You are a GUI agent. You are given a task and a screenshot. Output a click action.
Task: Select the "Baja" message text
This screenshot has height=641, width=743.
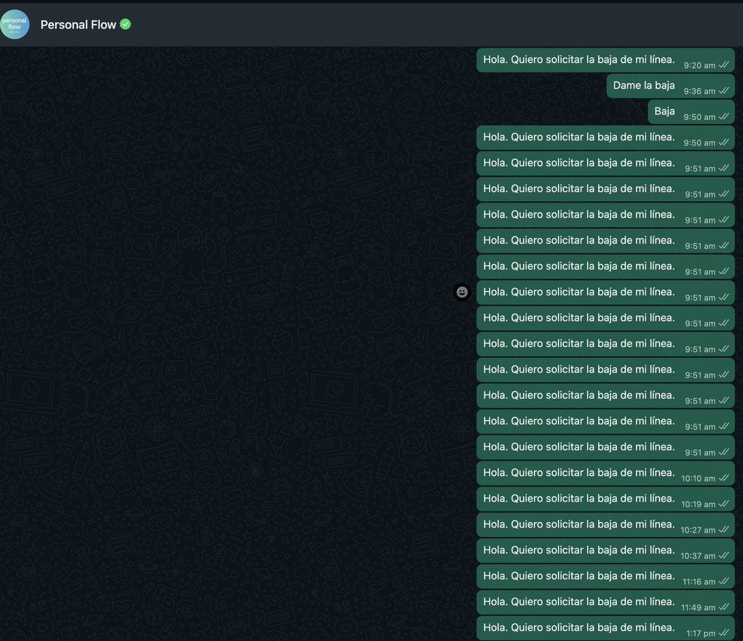[x=664, y=111]
